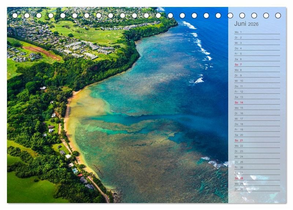Select the row 'Fr 19'

pos(257,130)
